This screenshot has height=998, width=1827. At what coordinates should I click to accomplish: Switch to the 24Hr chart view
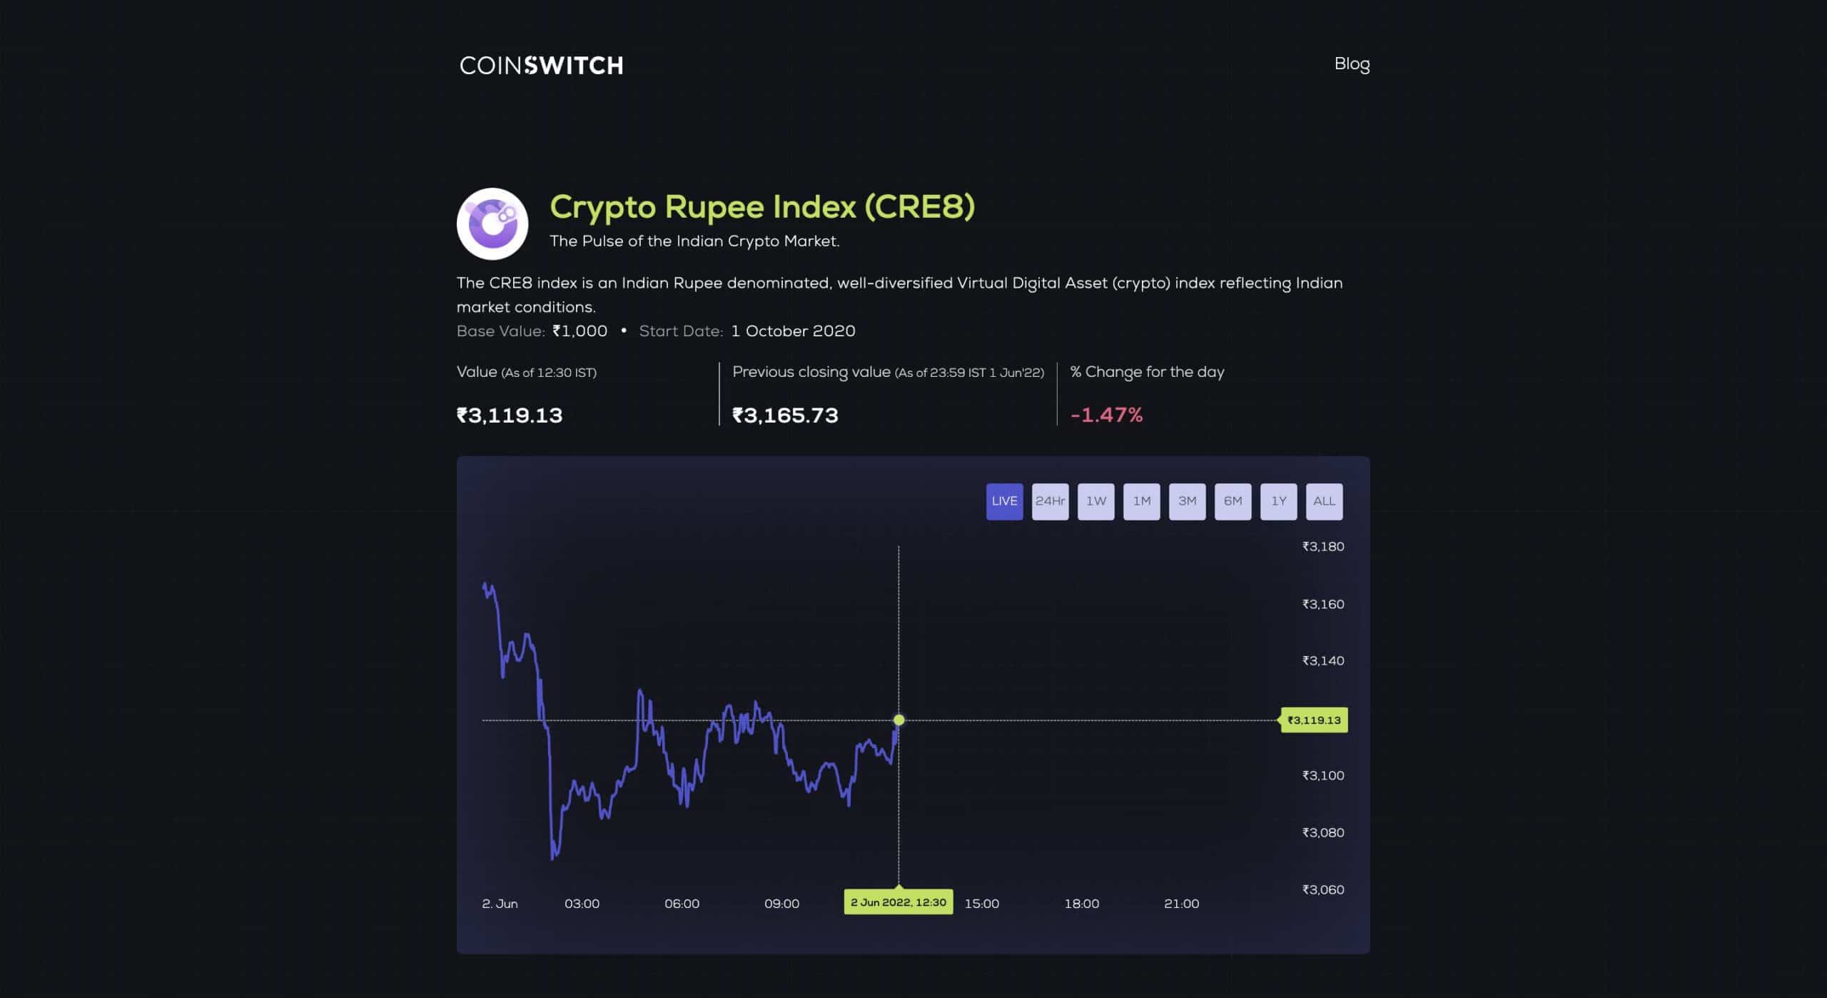1050,501
